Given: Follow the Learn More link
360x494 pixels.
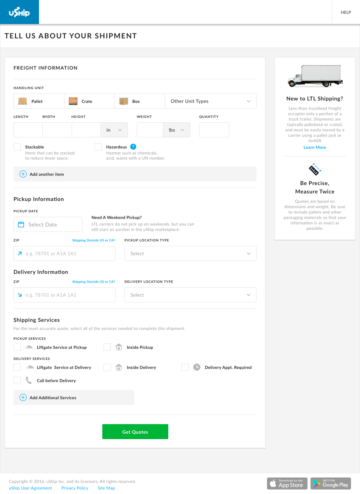Looking at the screenshot, I should point(315,147).
